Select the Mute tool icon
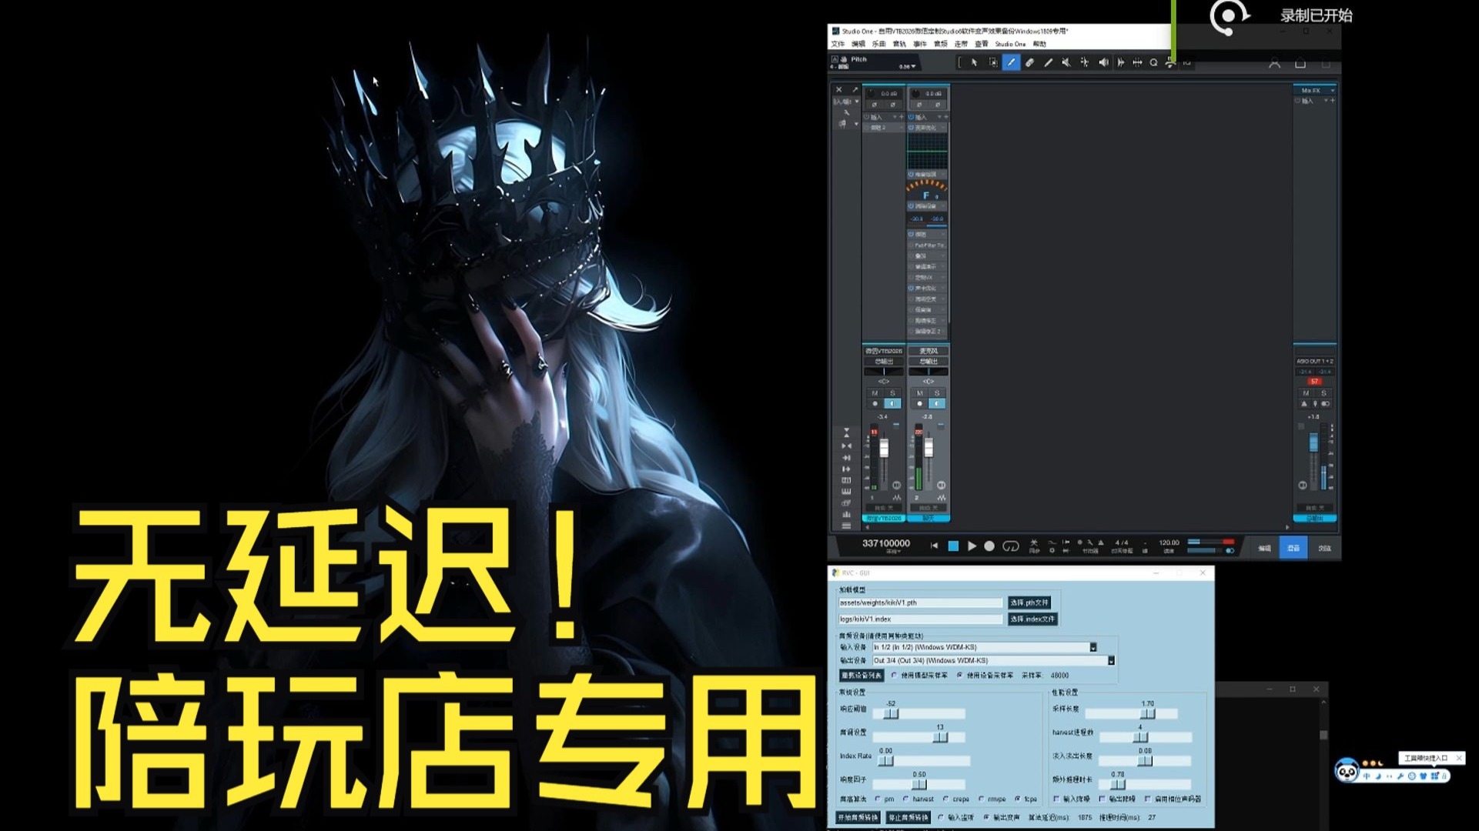The width and height of the screenshot is (1479, 831). 1066,62
